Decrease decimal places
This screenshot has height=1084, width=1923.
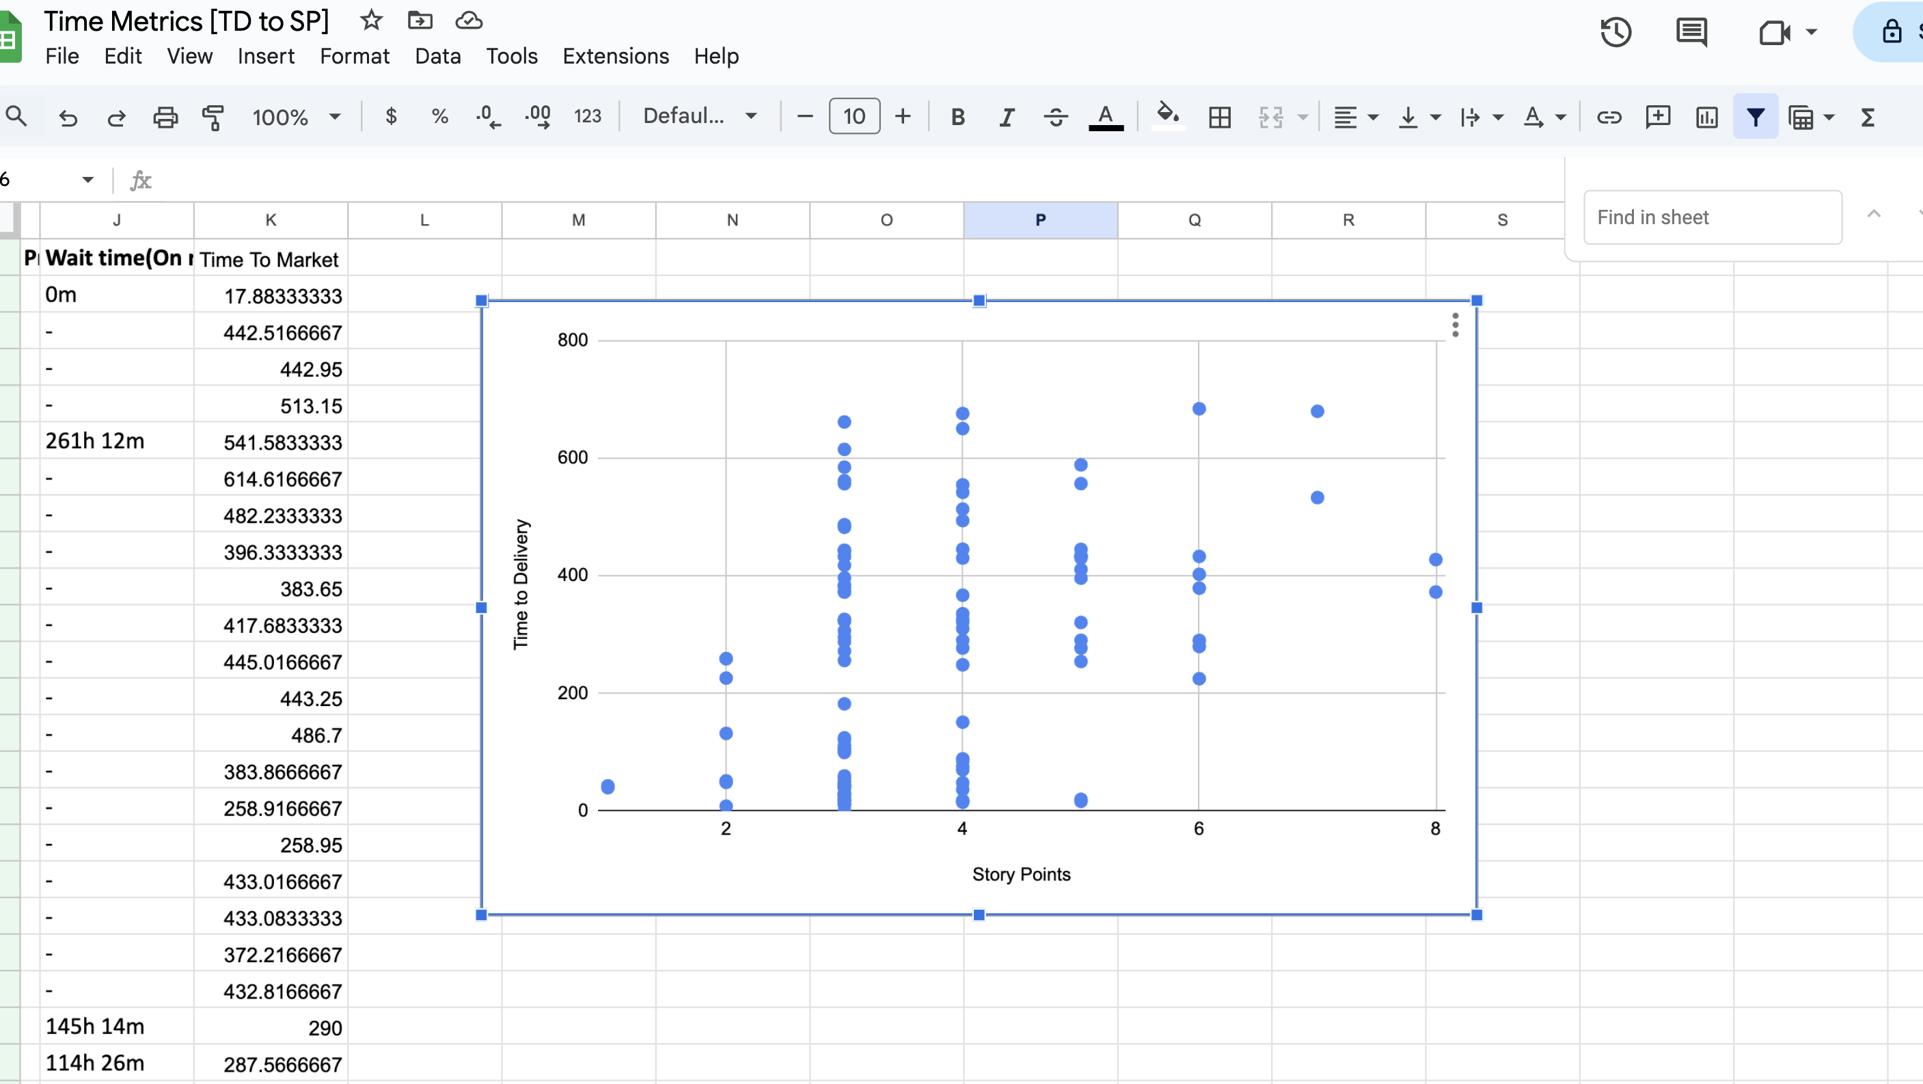coord(488,117)
